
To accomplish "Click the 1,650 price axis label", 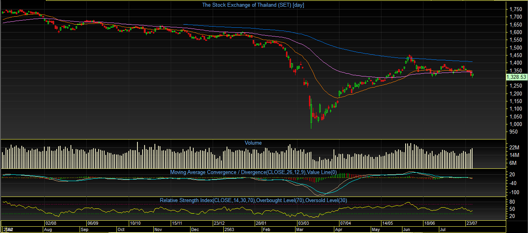I will (x=516, y=25).
